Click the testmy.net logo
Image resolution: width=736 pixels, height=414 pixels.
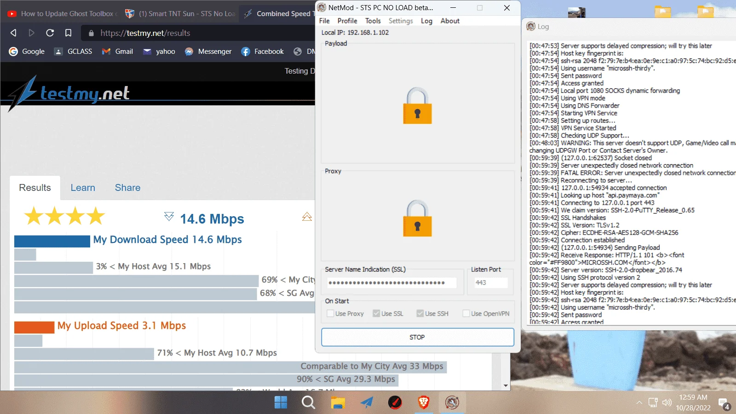pyautogui.click(x=69, y=93)
